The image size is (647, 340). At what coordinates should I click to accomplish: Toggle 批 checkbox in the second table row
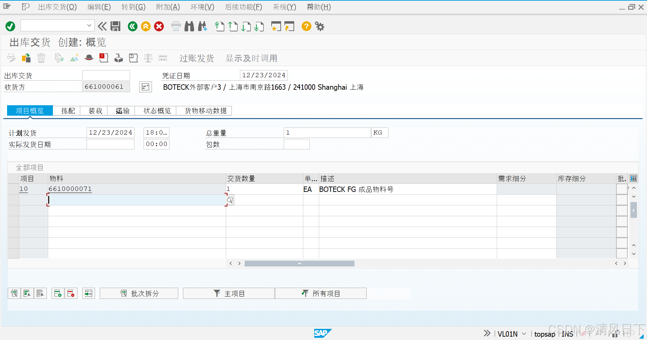622,200
